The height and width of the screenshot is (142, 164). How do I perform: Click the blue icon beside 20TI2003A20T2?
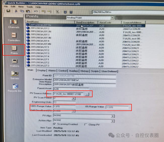coord(28,28)
